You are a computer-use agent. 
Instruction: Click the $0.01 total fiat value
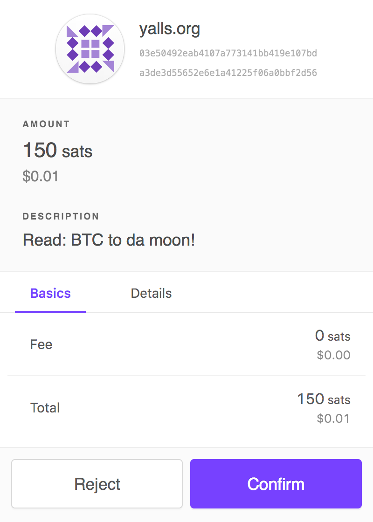pos(333,419)
